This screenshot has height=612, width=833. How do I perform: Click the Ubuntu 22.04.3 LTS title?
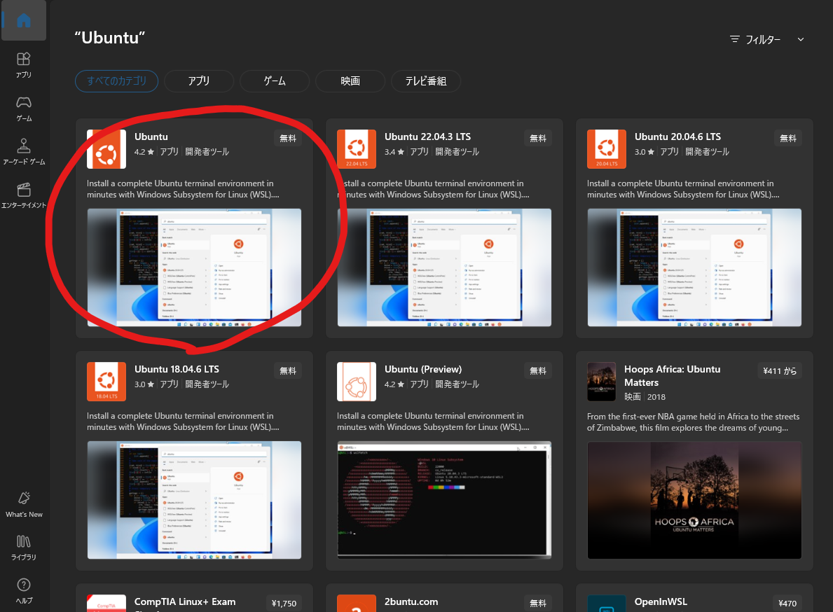[427, 137]
